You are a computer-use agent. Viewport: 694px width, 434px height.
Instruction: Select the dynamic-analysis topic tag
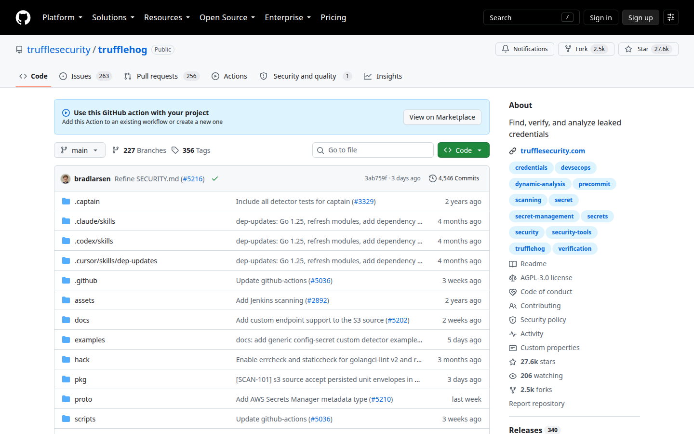(x=540, y=184)
